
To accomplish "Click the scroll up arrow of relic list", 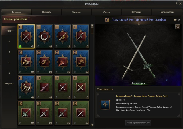I will (92, 25).
